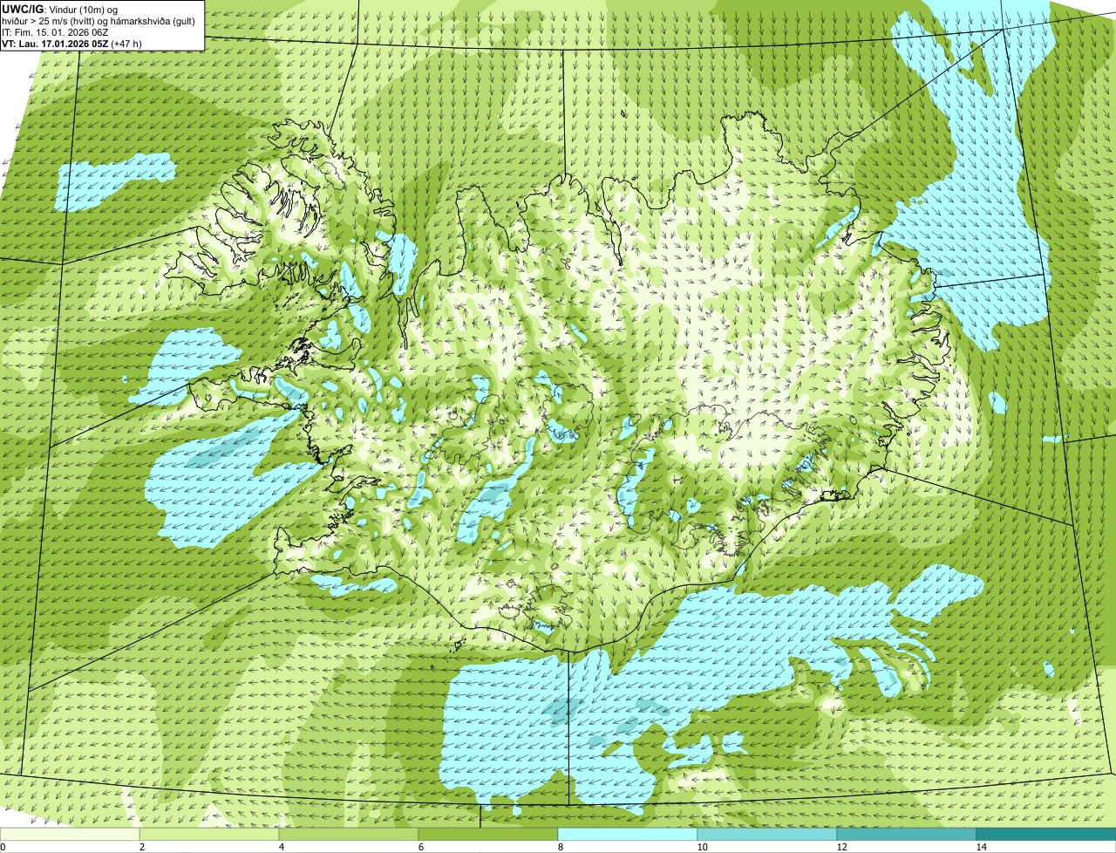Screen dimensions: 1116x853
Task: Click the valid time "VT: Lau. 17.01.2026 05Z (+47 h)"
Action: pyautogui.click(x=71, y=44)
